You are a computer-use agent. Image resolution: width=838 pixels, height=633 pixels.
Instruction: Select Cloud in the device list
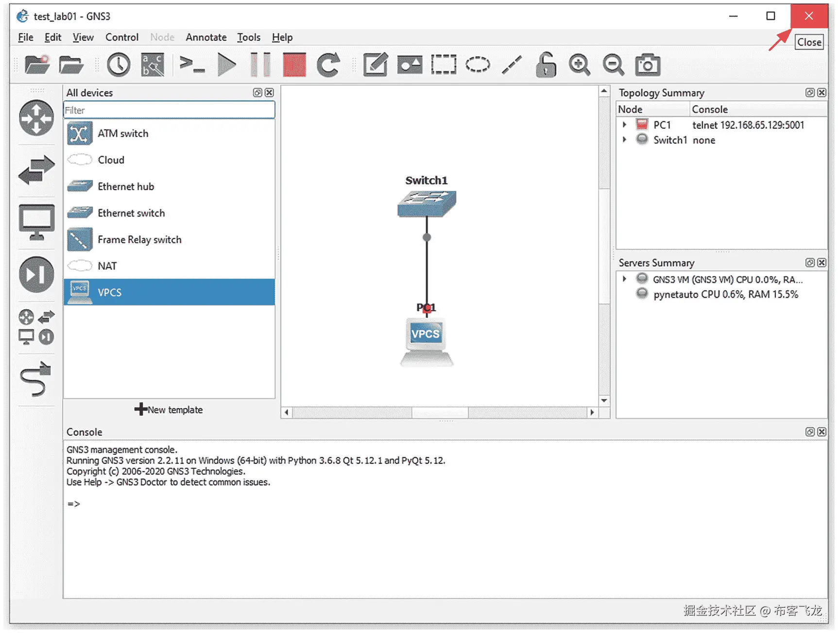point(169,160)
